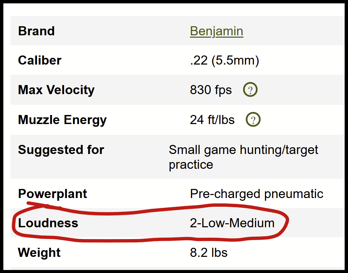This screenshot has height=273, width=348.
Task: Click the word practice in Suggested for
Action: pos(191,165)
